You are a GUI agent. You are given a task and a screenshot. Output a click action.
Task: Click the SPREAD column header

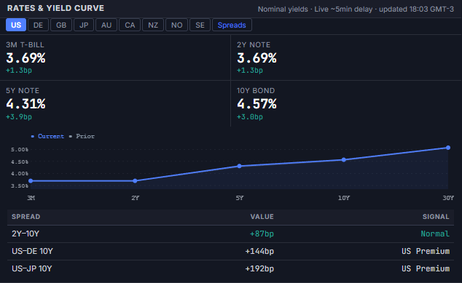26,217
